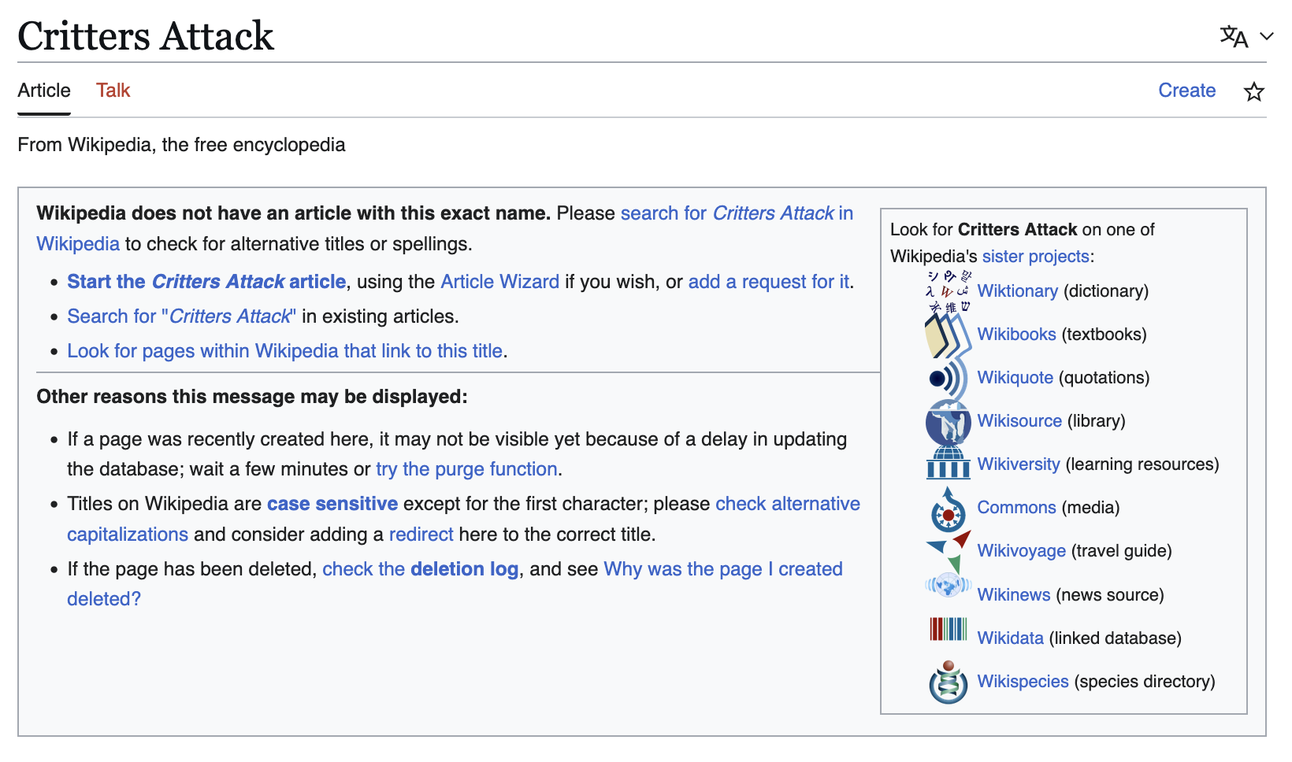
Task: Start the Critters Attack article
Action: coord(206,281)
